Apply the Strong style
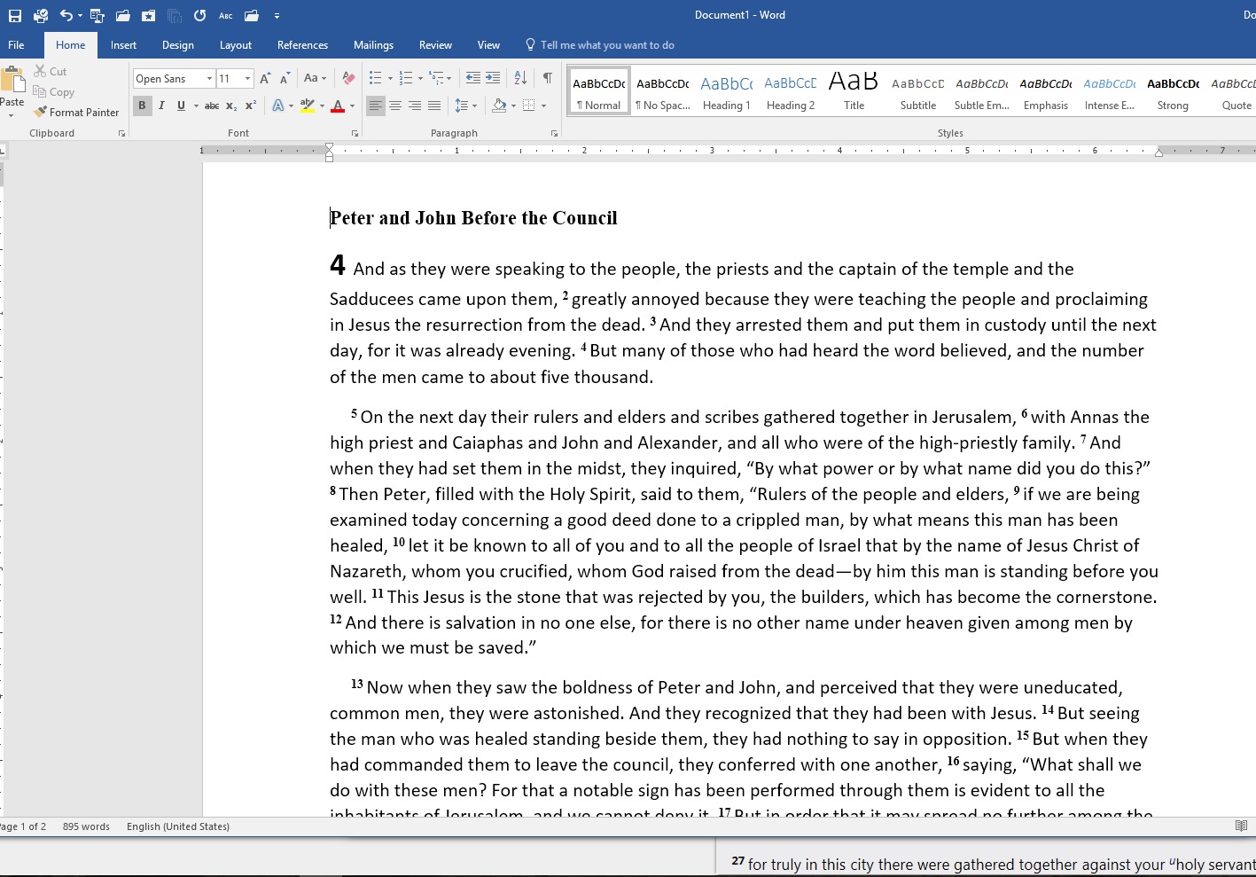 1173,91
